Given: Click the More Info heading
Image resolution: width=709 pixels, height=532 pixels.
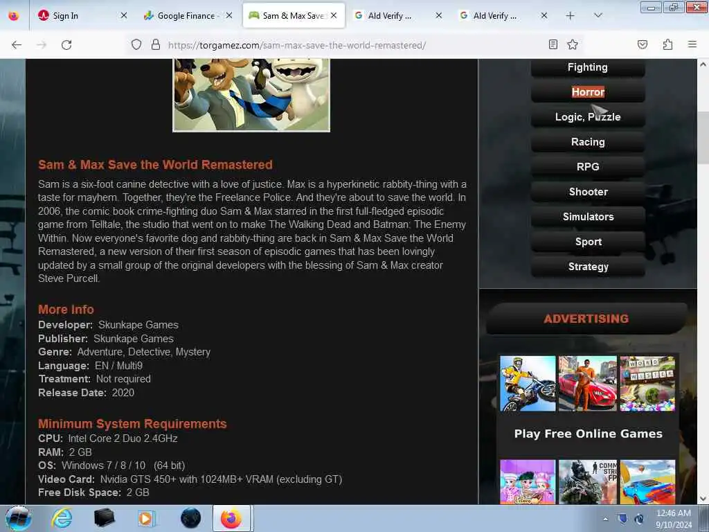Looking at the screenshot, I should tap(66, 310).
